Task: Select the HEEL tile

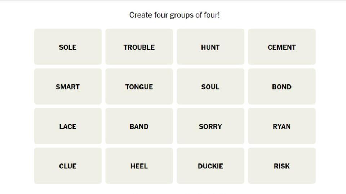Action: (x=139, y=166)
